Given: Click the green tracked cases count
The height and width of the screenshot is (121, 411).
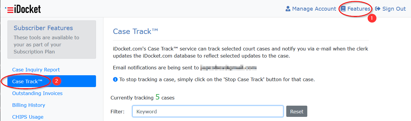Looking at the screenshot, I should (x=158, y=97).
